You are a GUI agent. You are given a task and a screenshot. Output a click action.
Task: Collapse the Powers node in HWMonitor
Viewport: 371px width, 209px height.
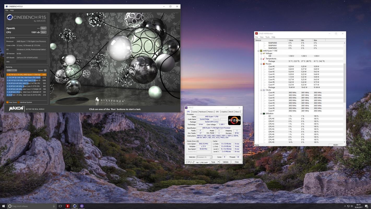[x=261, y=64]
